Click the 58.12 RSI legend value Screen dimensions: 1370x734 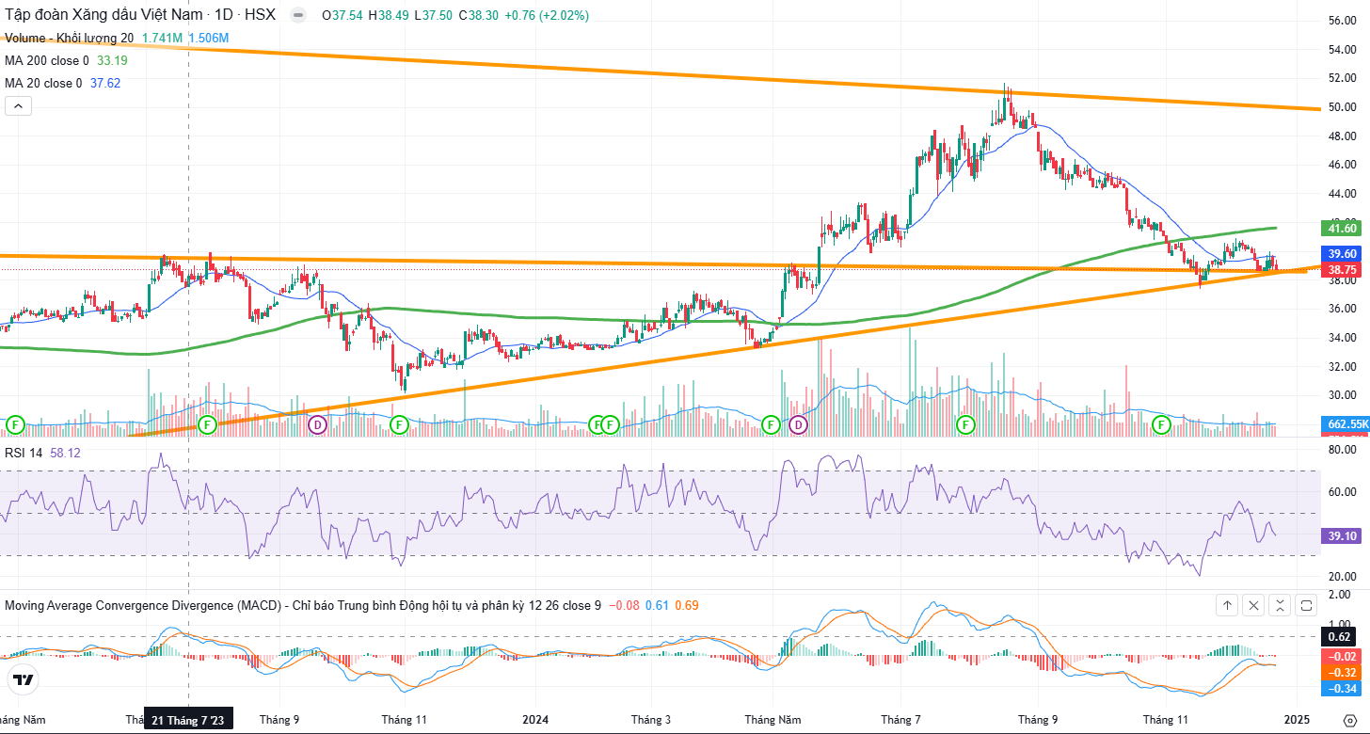click(x=65, y=453)
